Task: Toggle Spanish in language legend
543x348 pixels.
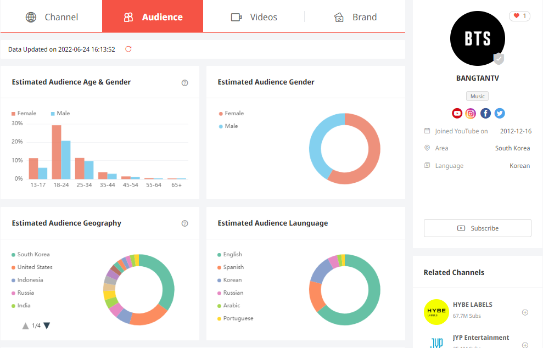Action: pos(231,267)
